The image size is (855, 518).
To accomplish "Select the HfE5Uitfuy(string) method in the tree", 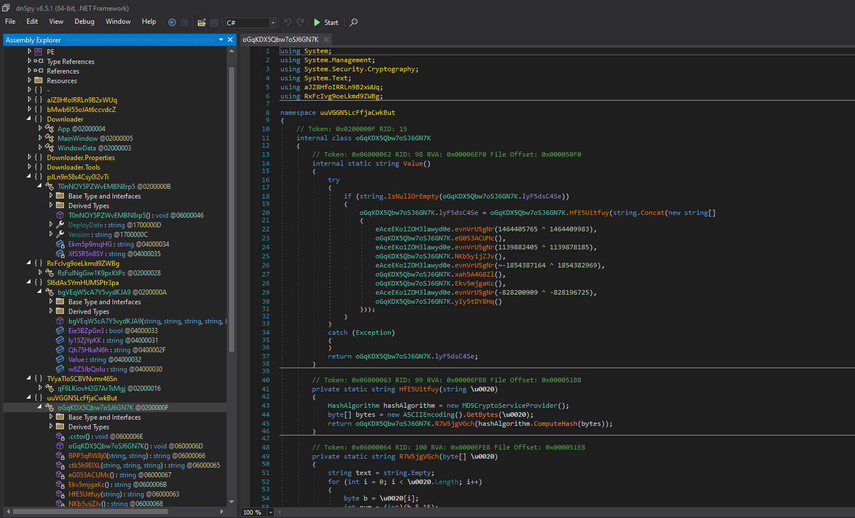I will pyautogui.click(x=124, y=494).
